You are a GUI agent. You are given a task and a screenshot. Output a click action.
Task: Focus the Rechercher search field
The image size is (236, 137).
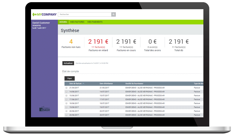click(x=85, y=14)
